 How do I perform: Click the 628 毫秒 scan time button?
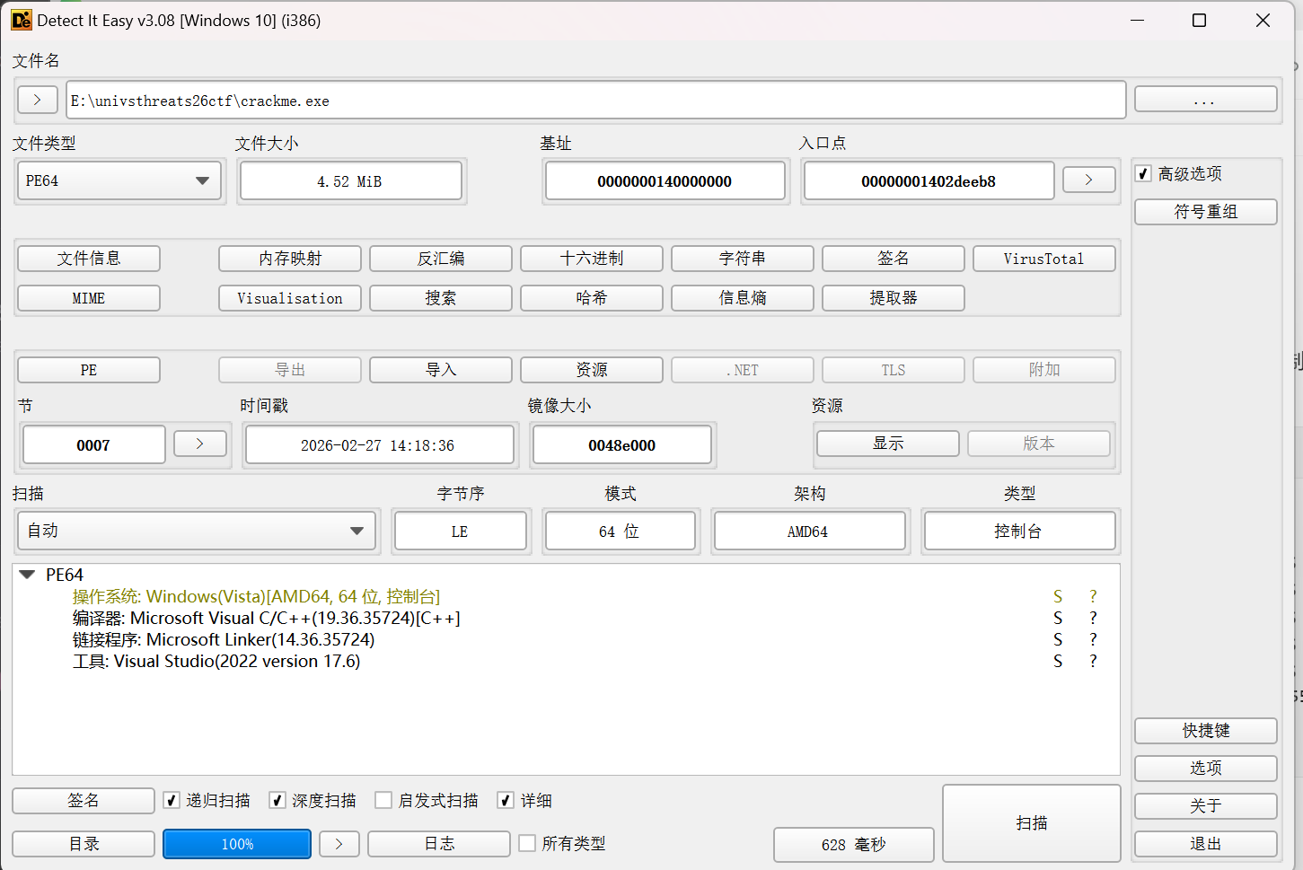click(x=853, y=845)
